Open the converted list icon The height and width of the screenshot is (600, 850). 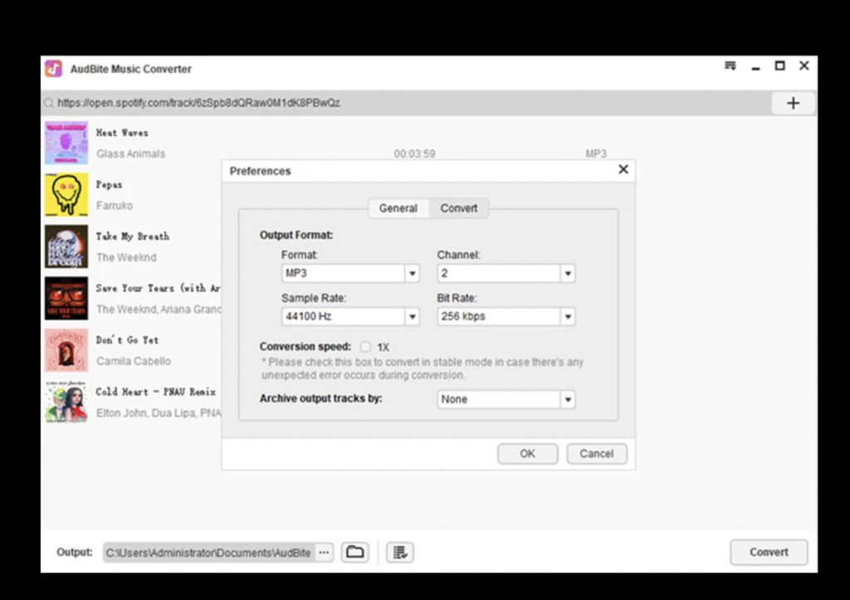(400, 553)
